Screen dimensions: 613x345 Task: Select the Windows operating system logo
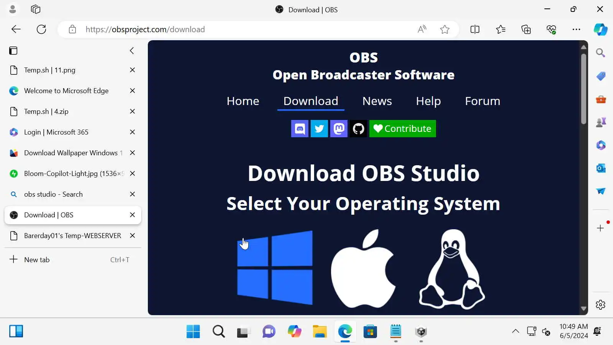275,268
